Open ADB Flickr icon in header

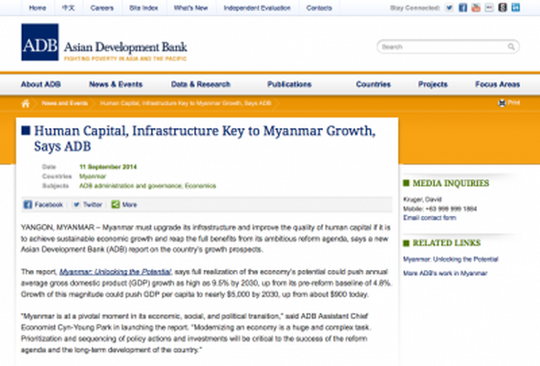coord(489,7)
